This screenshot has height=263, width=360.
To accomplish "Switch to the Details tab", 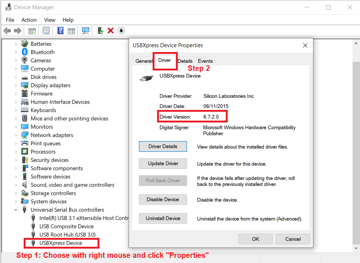I will pos(185,61).
